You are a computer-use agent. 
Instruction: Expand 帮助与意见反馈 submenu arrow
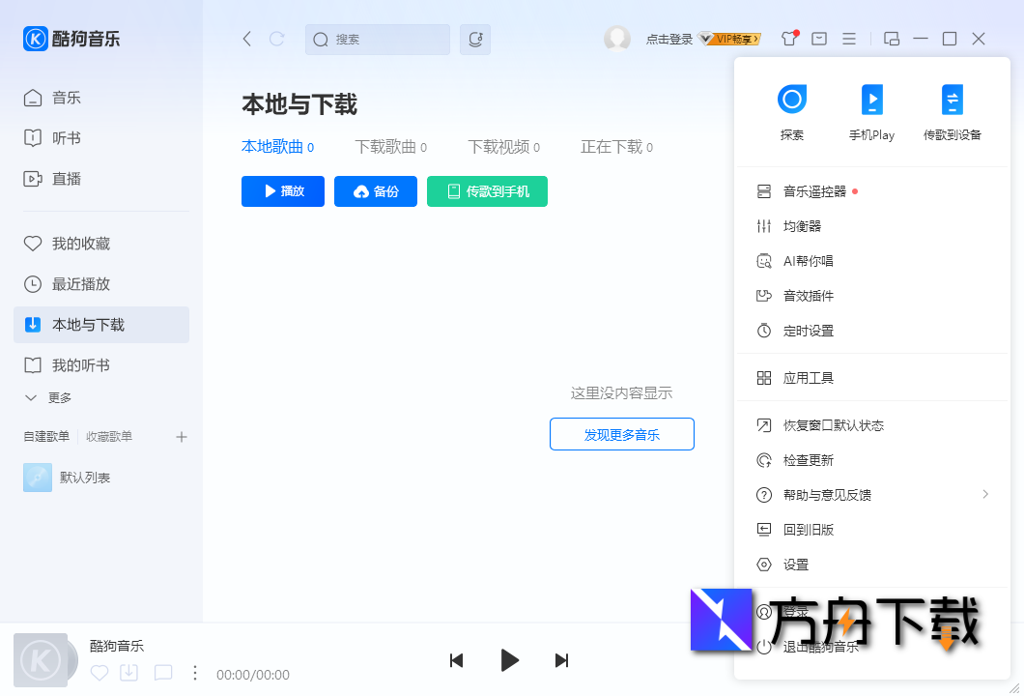click(986, 494)
